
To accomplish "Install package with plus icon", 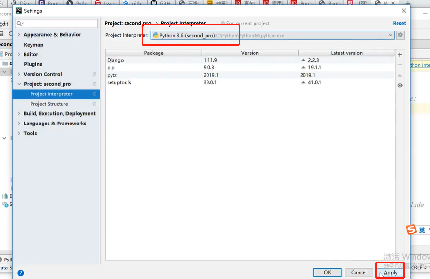I will coord(400,55).
